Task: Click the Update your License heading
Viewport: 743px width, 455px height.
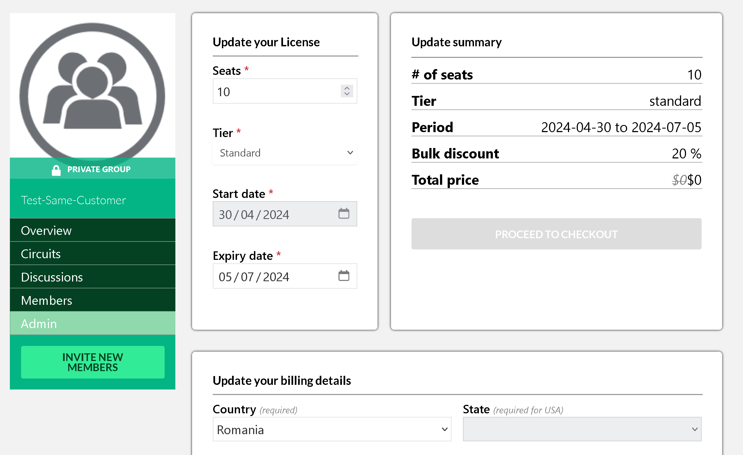Action: click(266, 42)
